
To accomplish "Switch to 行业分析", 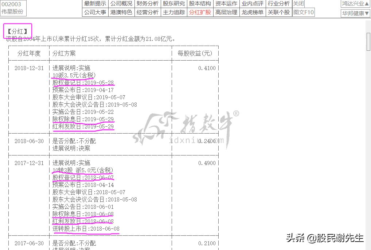I will (x=278, y=4).
